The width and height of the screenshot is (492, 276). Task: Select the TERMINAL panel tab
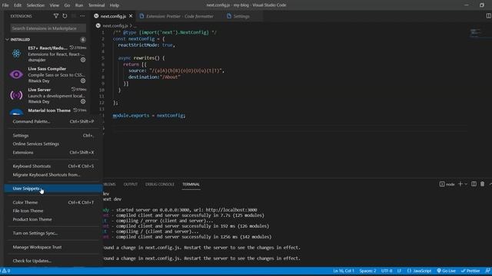click(191, 184)
